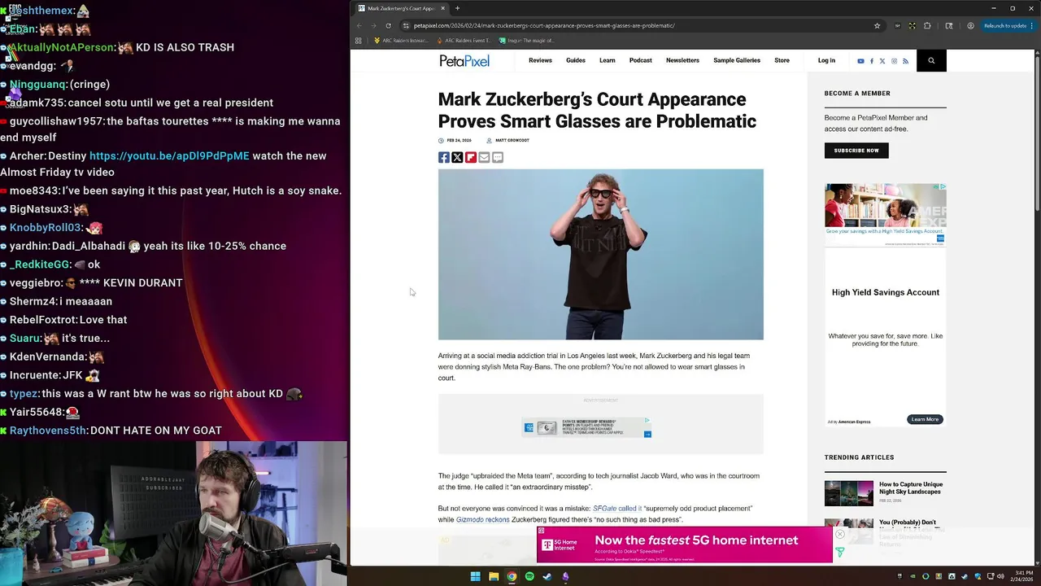Screen dimensions: 1041x586
Task: Open the comments icon below the byline
Action: point(498,157)
